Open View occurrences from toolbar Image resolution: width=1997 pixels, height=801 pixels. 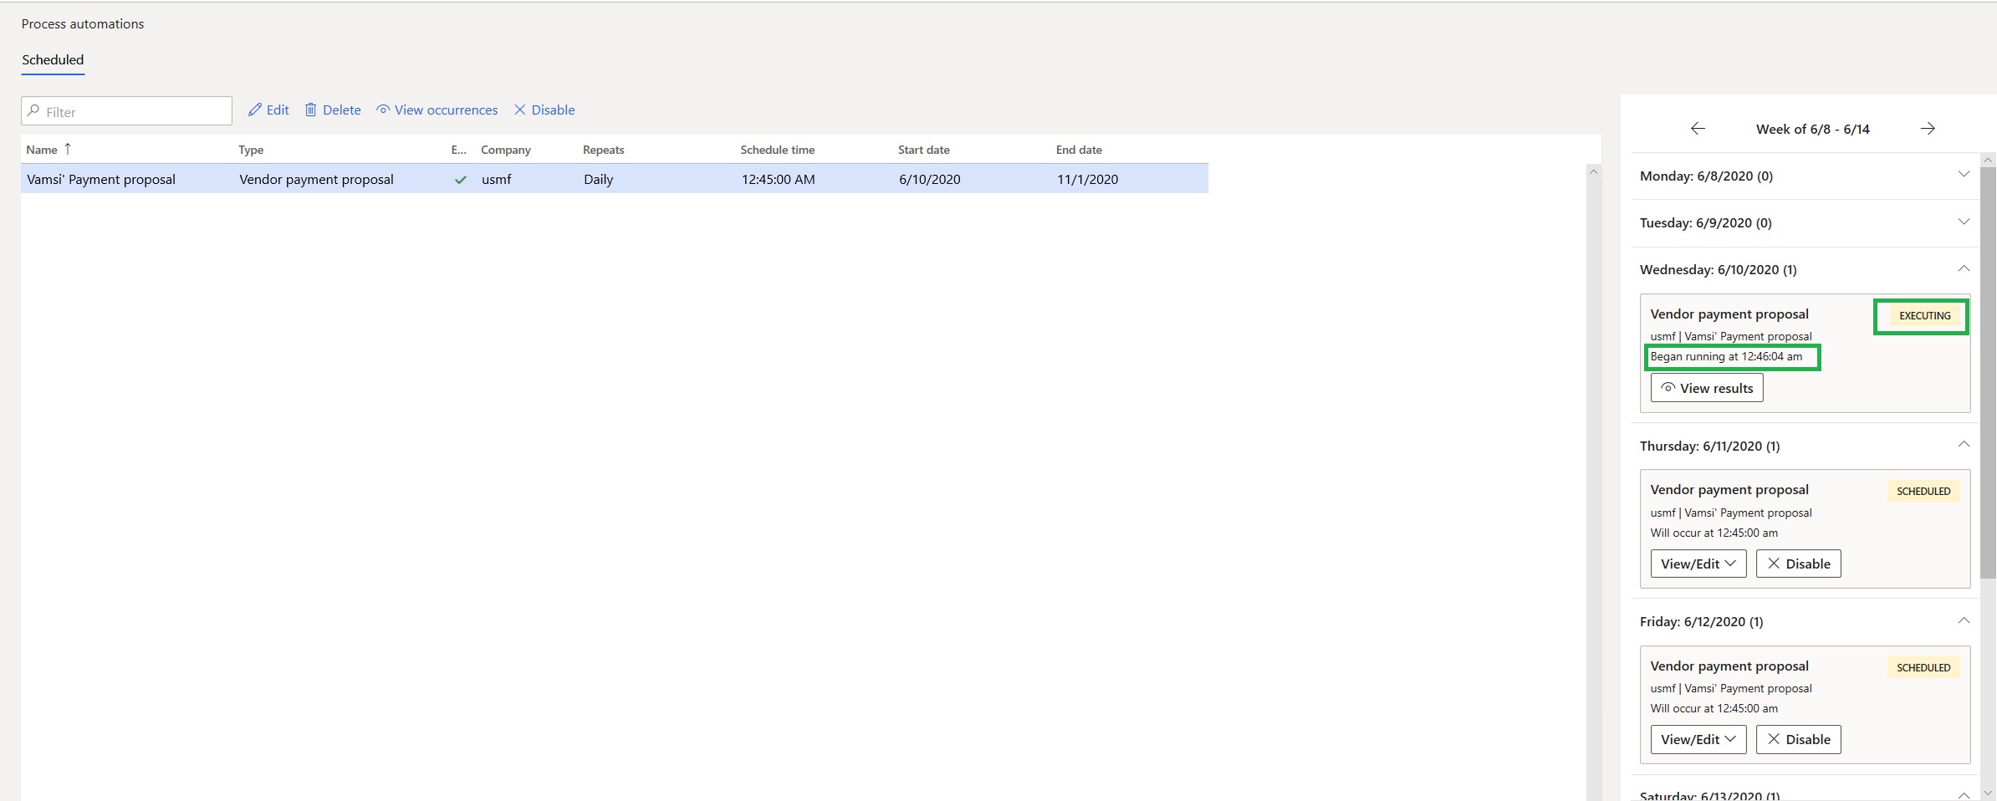437,110
